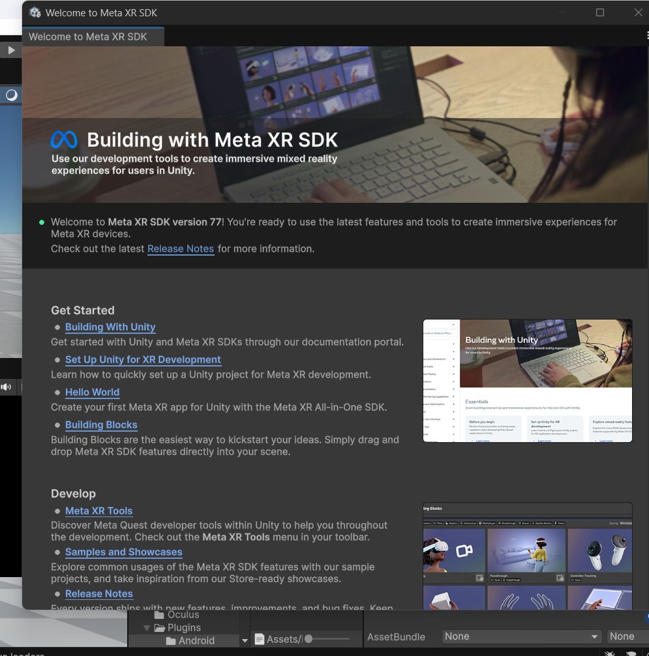Click the green status dot beside welcome message
Screen dimensions: 649x656
coord(42,222)
